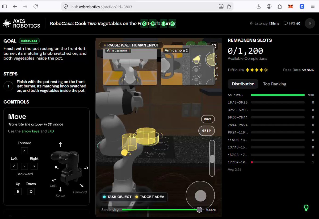Bookmark this page with the star icon
The height and width of the screenshot is (219, 319).
229,7
